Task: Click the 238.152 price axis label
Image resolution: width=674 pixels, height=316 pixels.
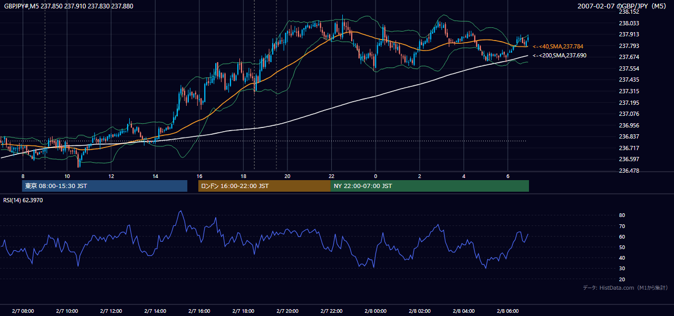Action: point(629,12)
